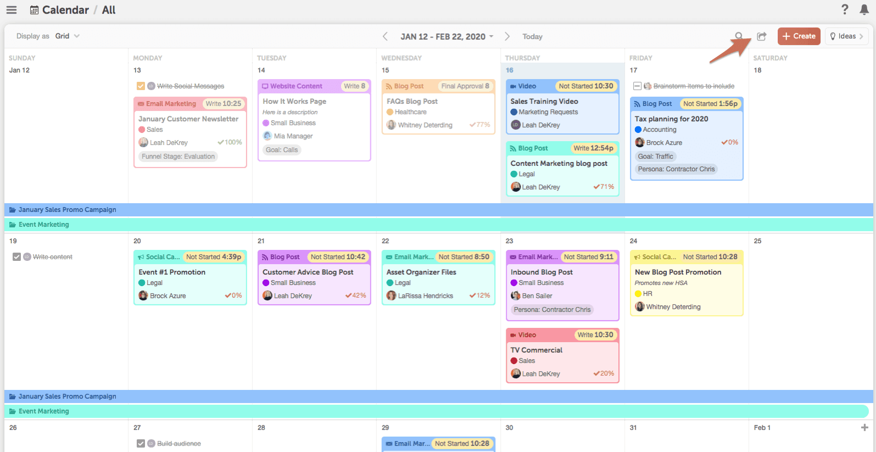Image resolution: width=876 pixels, height=452 pixels.
Task: Open New Blog Post Promotion title
Action: pos(678,272)
